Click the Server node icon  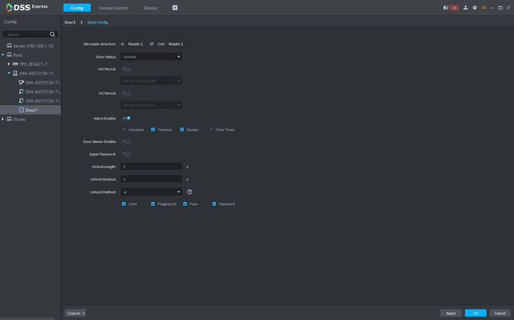coord(9,46)
